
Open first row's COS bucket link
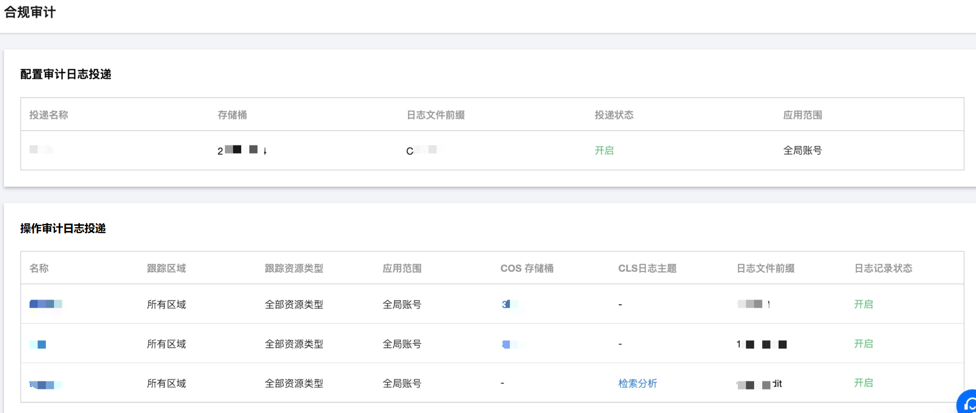(506, 304)
